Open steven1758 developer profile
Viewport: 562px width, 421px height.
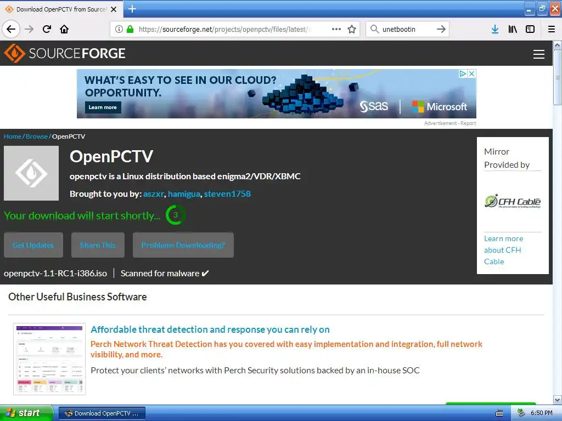(227, 194)
